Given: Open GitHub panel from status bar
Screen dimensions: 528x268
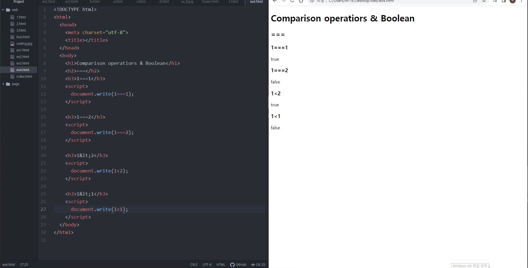Looking at the screenshot, I should tap(238, 265).
